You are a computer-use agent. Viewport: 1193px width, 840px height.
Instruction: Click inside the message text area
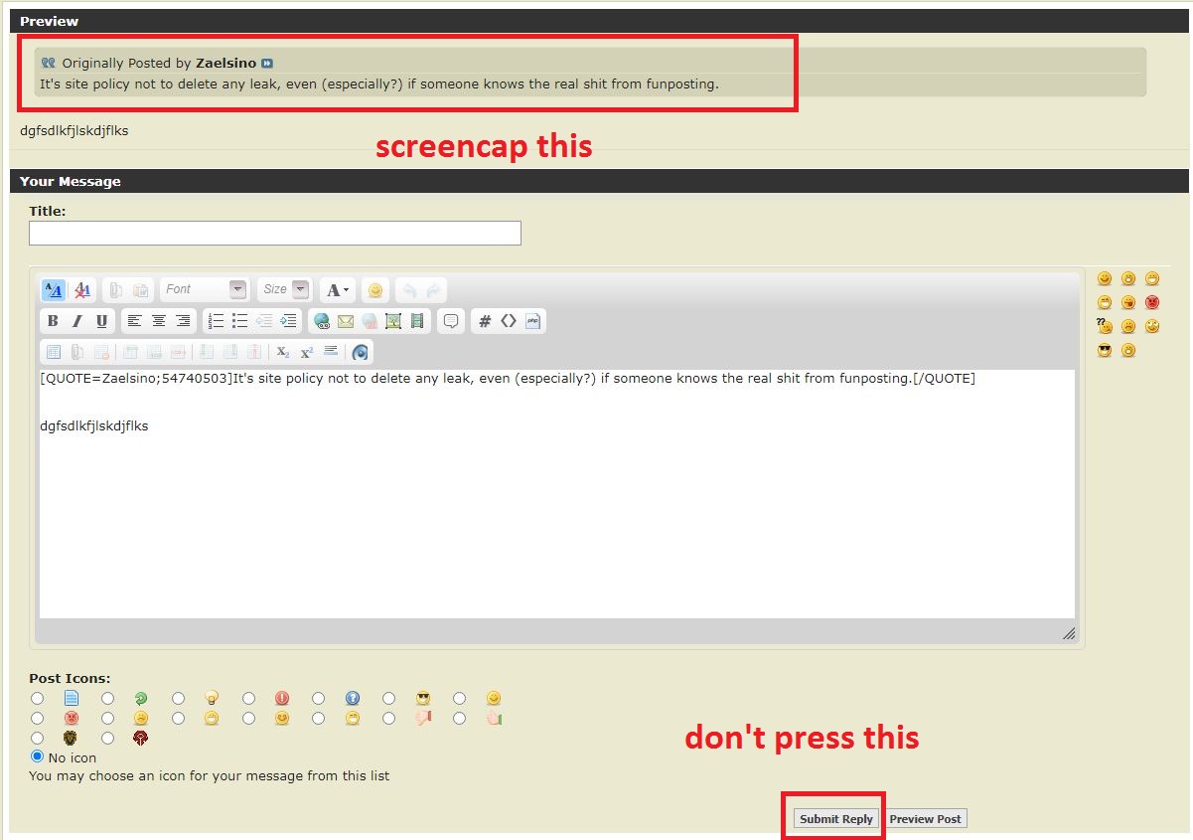tap(556, 494)
